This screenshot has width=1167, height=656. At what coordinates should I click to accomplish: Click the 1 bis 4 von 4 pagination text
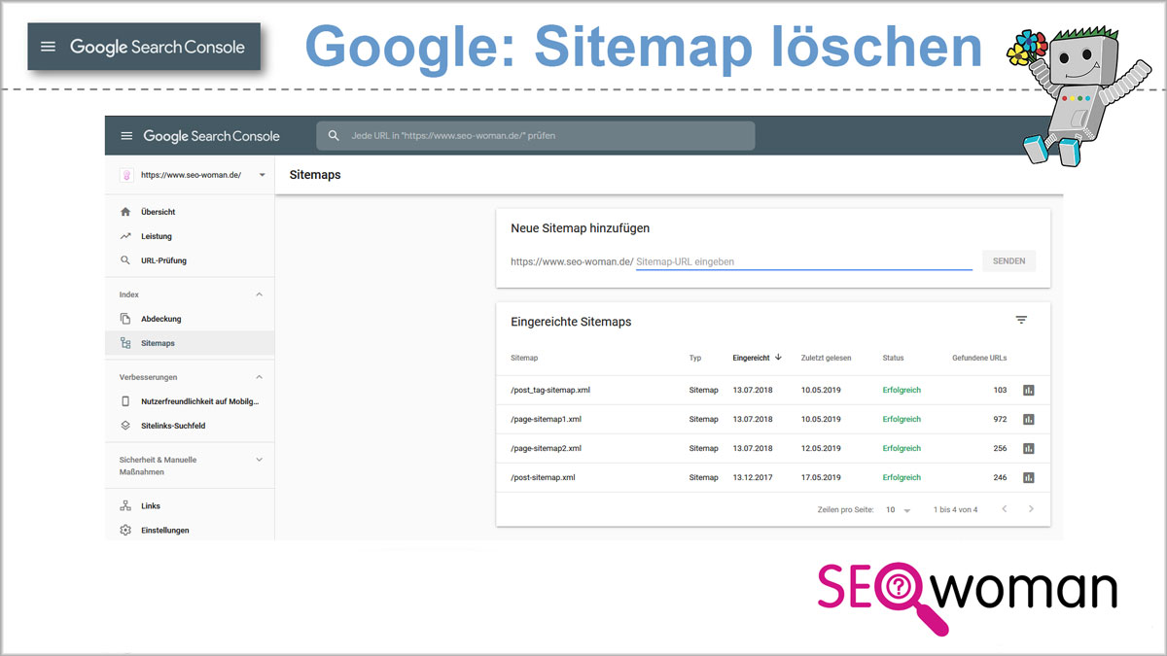pyautogui.click(x=955, y=509)
